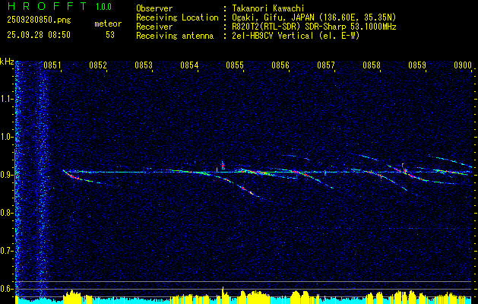Click the Receiving Location label
This screenshot has width=478, height=304.
(x=177, y=18)
